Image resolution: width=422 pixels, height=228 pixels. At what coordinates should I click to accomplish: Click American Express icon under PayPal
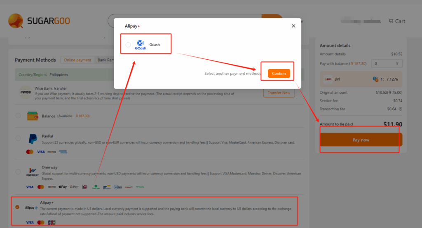pos(63,152)
